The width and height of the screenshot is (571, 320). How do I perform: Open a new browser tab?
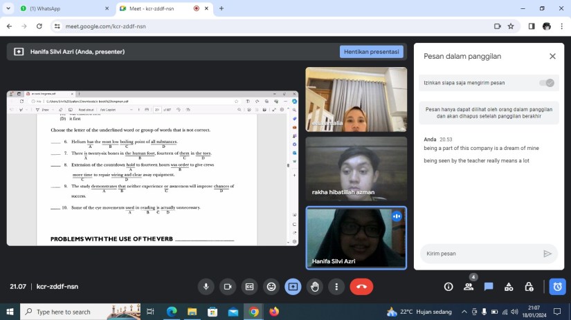(x=221, y=8)
